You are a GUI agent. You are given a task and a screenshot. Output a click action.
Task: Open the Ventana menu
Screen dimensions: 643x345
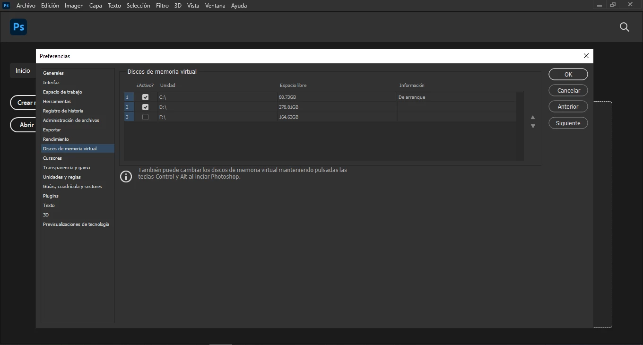click(x=215, y=6)
